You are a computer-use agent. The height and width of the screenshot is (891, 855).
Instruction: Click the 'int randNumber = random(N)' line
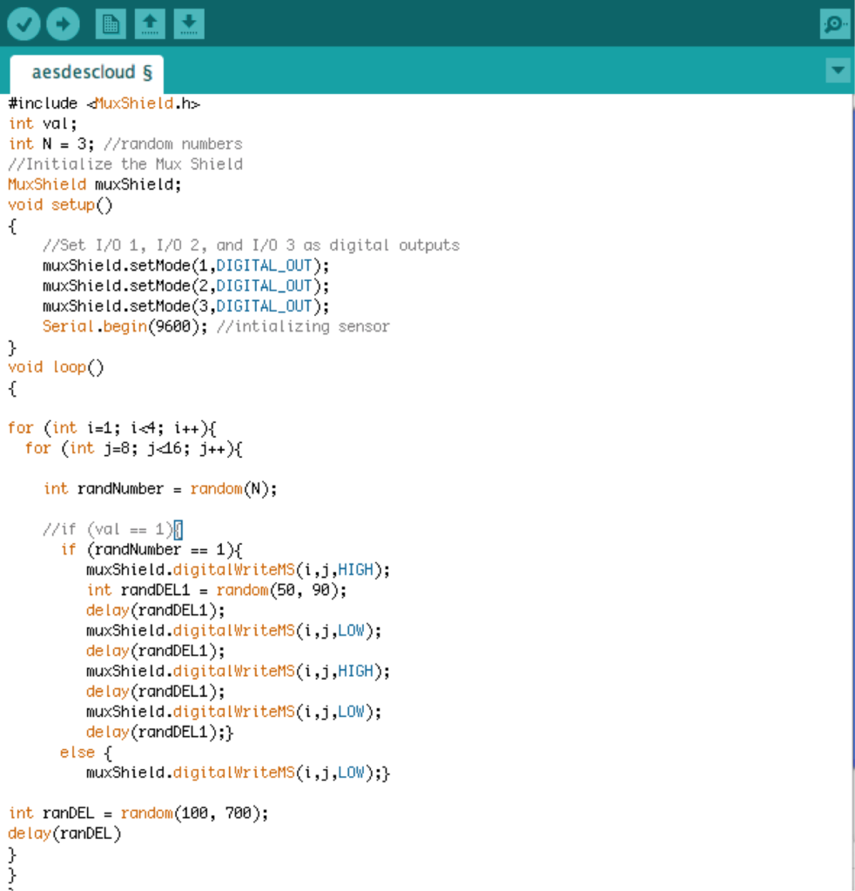tap(160, 489)
